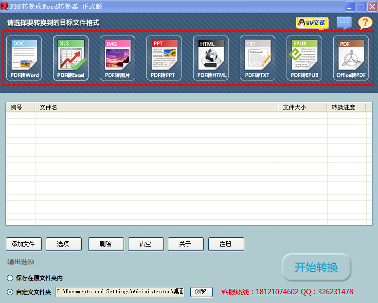The width and height of the screenshot is (378, 303).
Task: Open the 客服热线 support hotline link
Action: (x=288, y=292)
